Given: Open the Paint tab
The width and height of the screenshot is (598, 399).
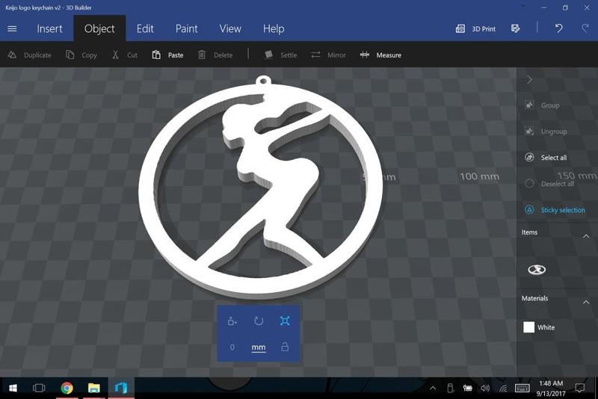Looking at the screenshot, I should point(186,28).
